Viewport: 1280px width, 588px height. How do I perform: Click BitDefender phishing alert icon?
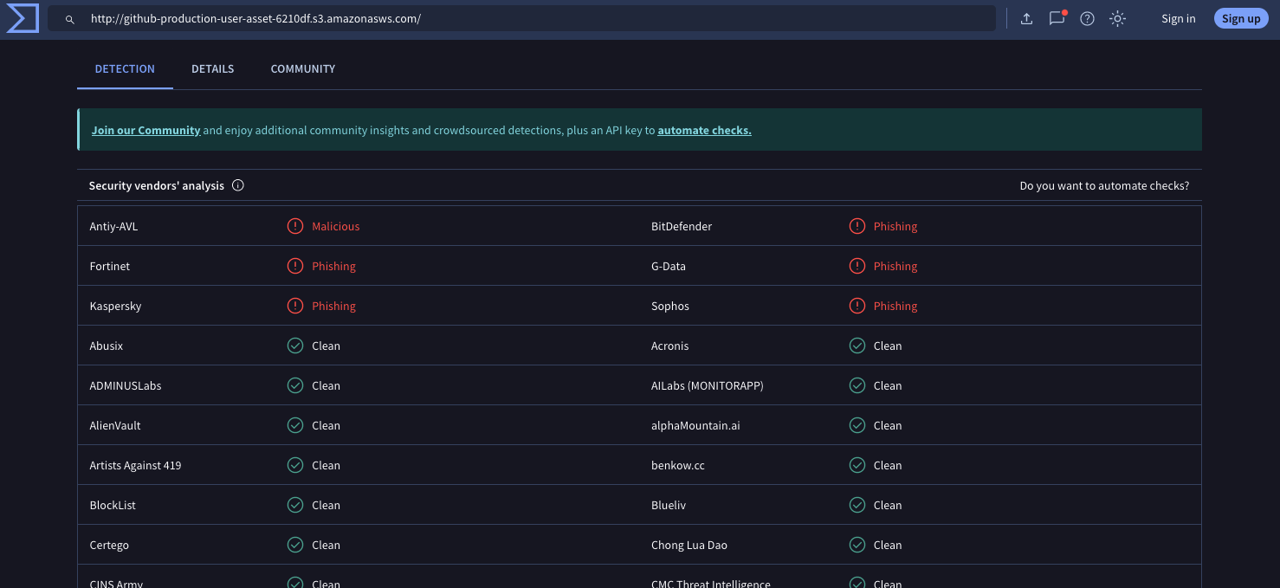pos(857,226)
